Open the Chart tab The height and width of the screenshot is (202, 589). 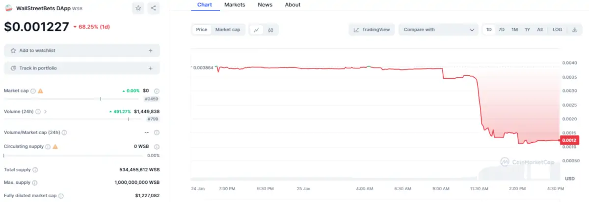tap(205, 5)
